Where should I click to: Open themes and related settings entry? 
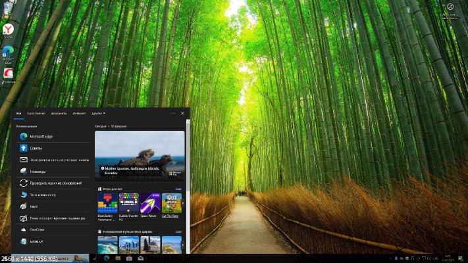pos(53,218)
